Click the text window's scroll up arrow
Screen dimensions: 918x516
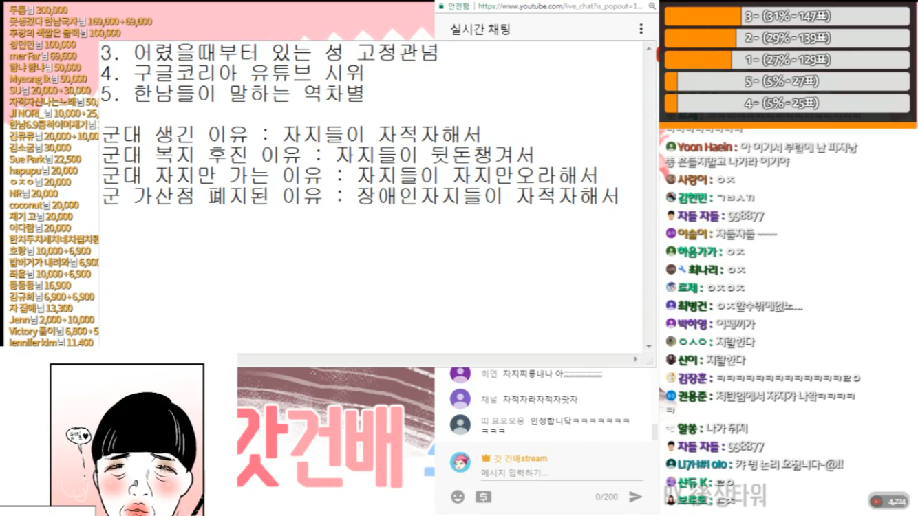tap(649, 49)
